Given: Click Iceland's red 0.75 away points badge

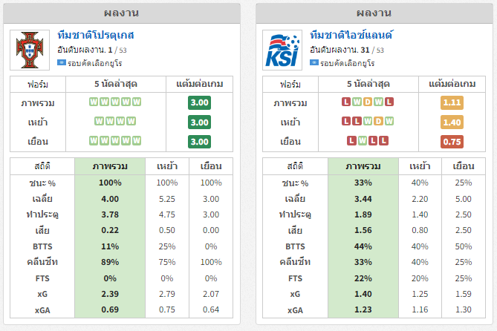Looking at the screenshot, I should coord(452,142).
